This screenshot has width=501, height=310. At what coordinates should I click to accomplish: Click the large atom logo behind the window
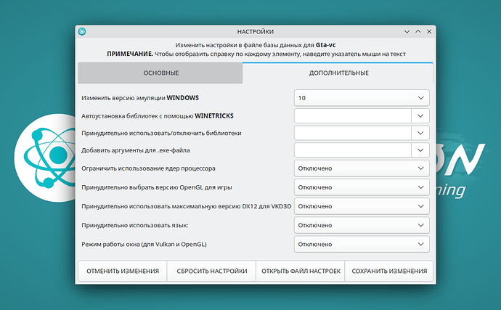(x=45, y=153)
